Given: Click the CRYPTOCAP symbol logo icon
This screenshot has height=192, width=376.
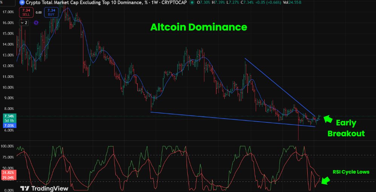Looking at the screenshot, I should point(22,3).
